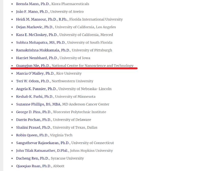
Task: Click Marcia O'Malley's name link
Action: [x=35, y=73]
